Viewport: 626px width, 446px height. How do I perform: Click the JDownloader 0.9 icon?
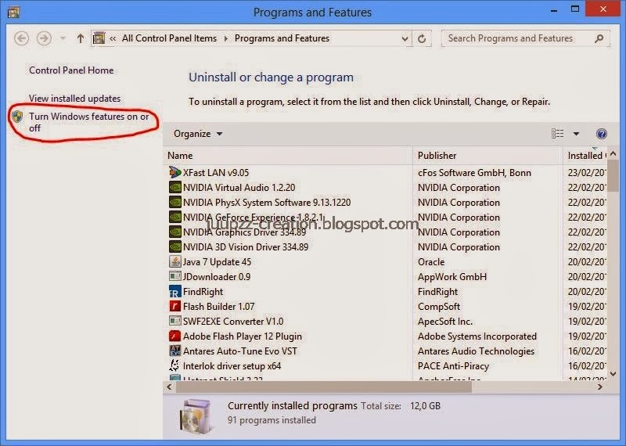pyautogui.click(x=174, y=276)
